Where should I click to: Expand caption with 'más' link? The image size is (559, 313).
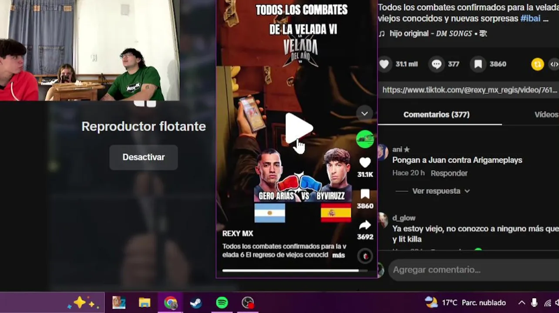(x=338, y=255)
